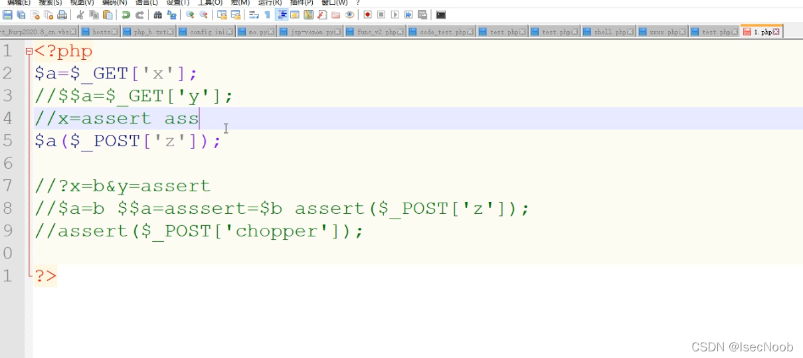Click the Copy toolbar icon
This screenshot has height=358, width=803.
(x=94, y=15)
